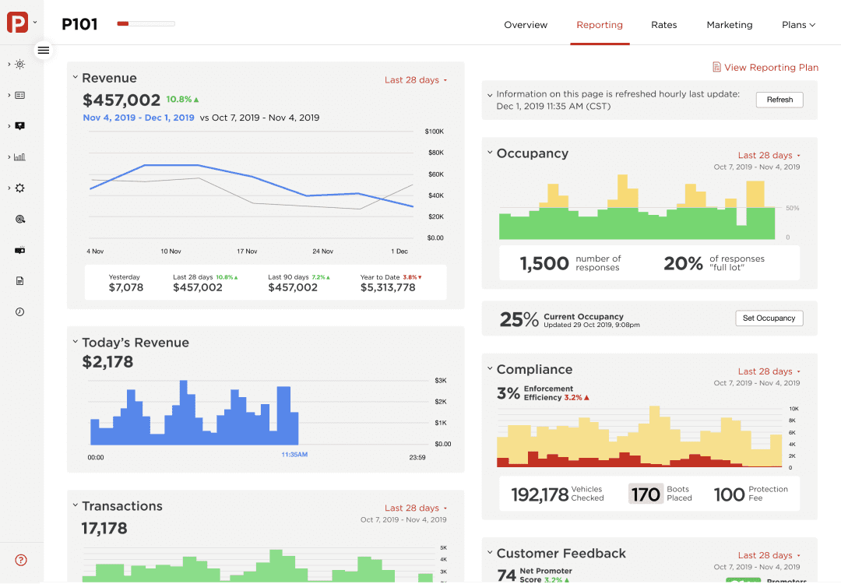Image resolution: width=841 pixels, height=584 pixels.
Task: Click the gear settings sidebar icon
Action: [20, 188]
